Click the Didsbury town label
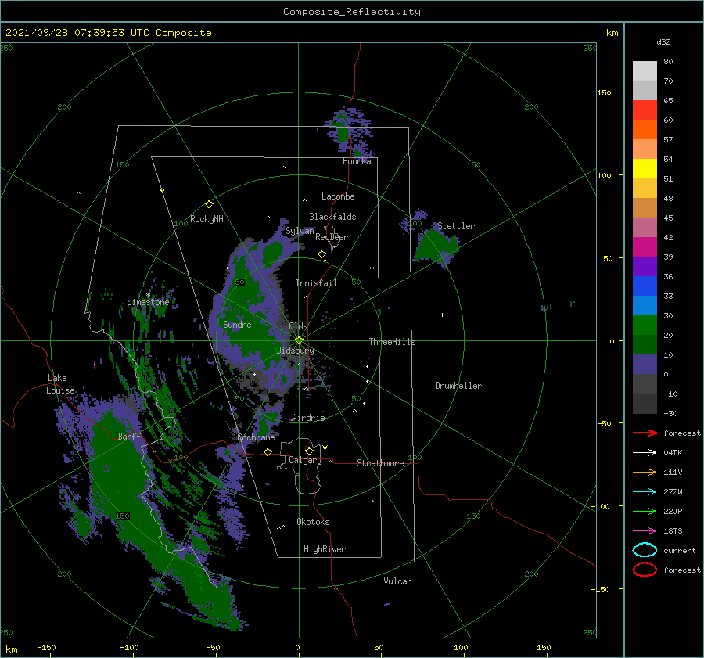 coord(295,351)
